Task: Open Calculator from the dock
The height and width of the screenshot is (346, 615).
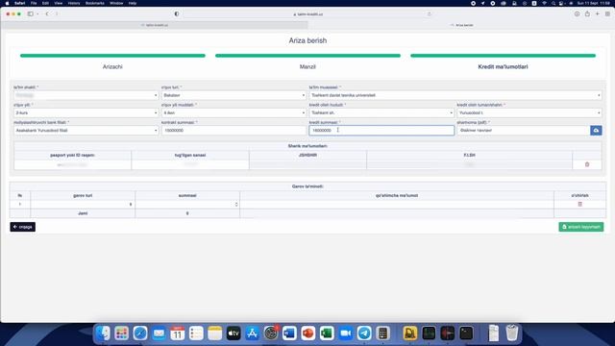Action: [382, 334]
